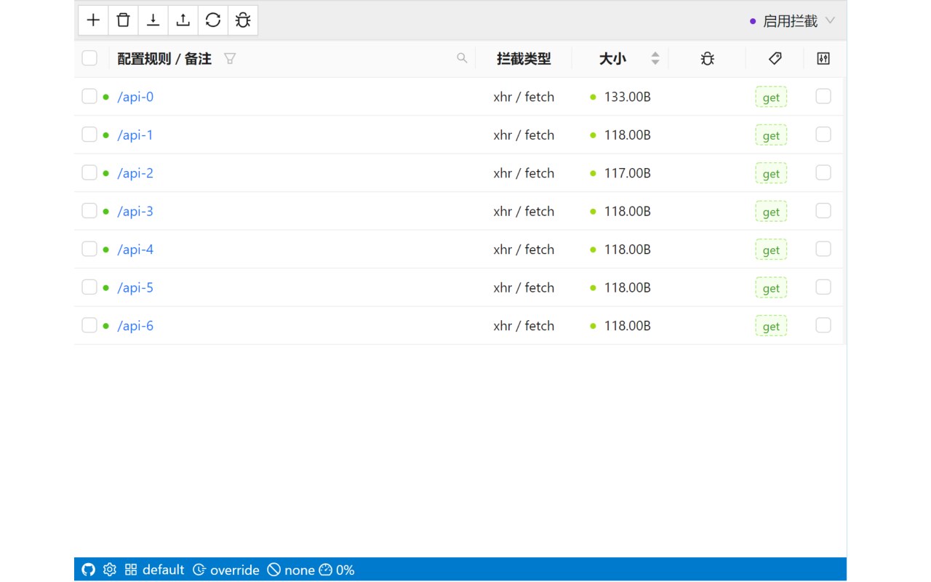Open the 启用拦截 dropdown

[792, 21]
